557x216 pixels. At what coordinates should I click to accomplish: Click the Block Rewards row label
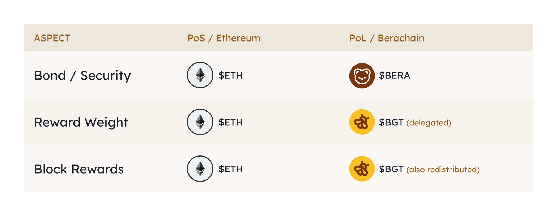pos(79,169)
